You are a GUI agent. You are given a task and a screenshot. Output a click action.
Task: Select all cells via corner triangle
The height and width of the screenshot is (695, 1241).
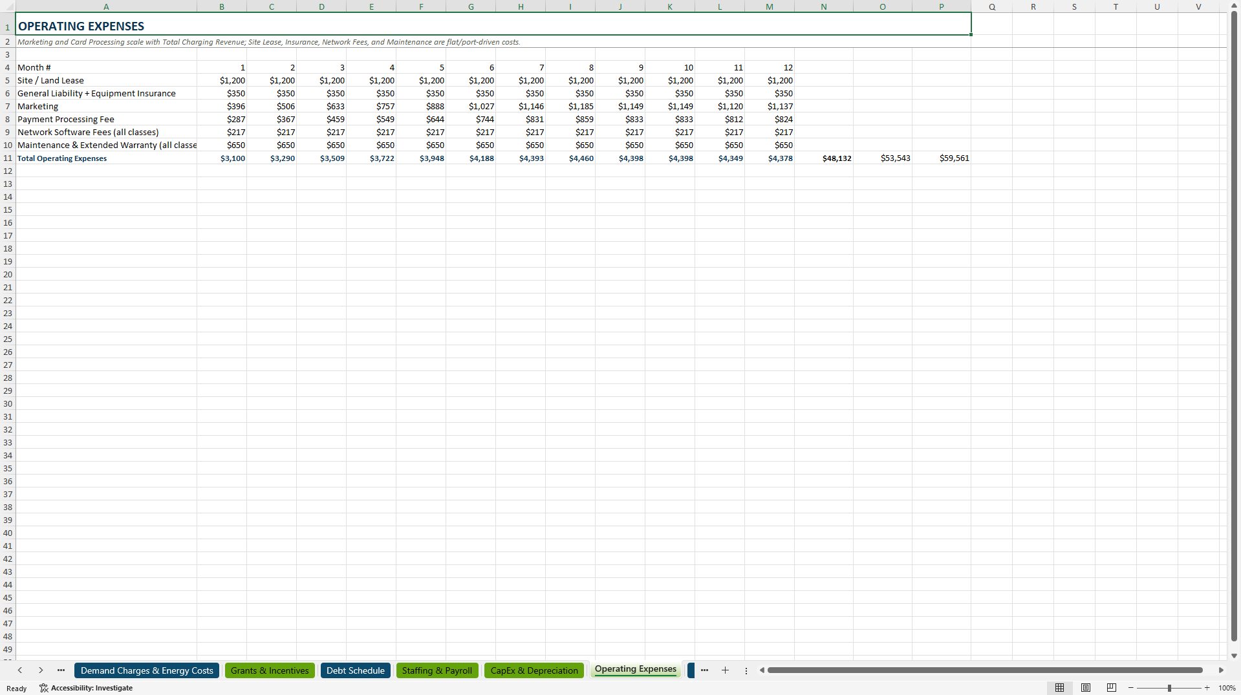[8, 6]
